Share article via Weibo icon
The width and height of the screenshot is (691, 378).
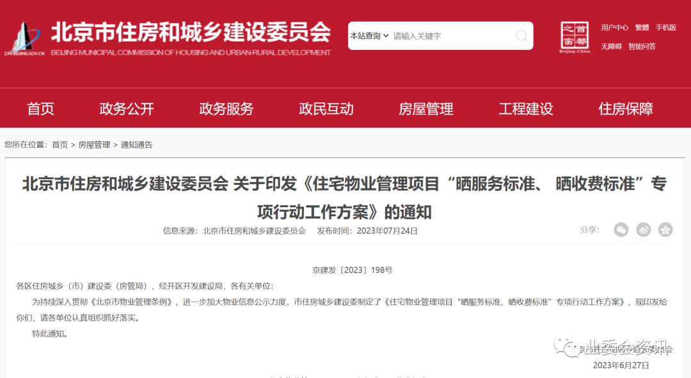pos(644,230)
